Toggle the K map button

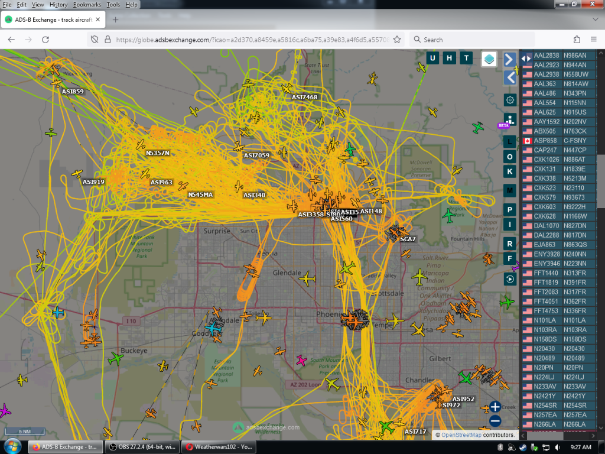click(x=510, y=171)
